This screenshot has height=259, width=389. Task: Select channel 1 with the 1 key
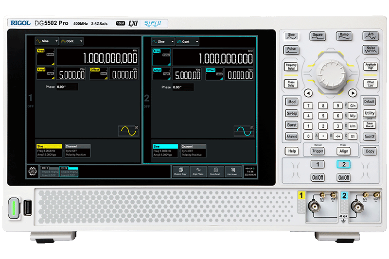(318, 164)
